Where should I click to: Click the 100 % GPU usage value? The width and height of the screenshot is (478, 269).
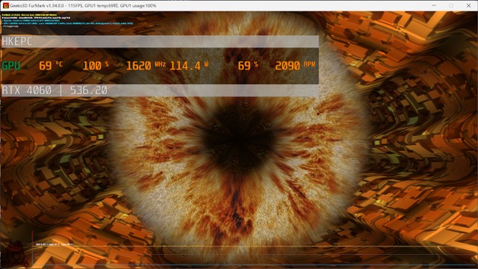point(96,66)
